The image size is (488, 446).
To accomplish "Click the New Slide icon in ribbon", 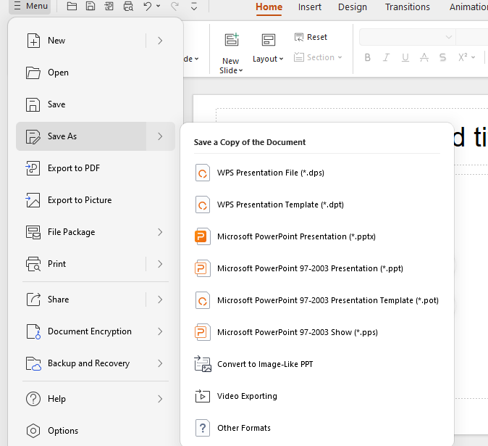I will 231,41.
